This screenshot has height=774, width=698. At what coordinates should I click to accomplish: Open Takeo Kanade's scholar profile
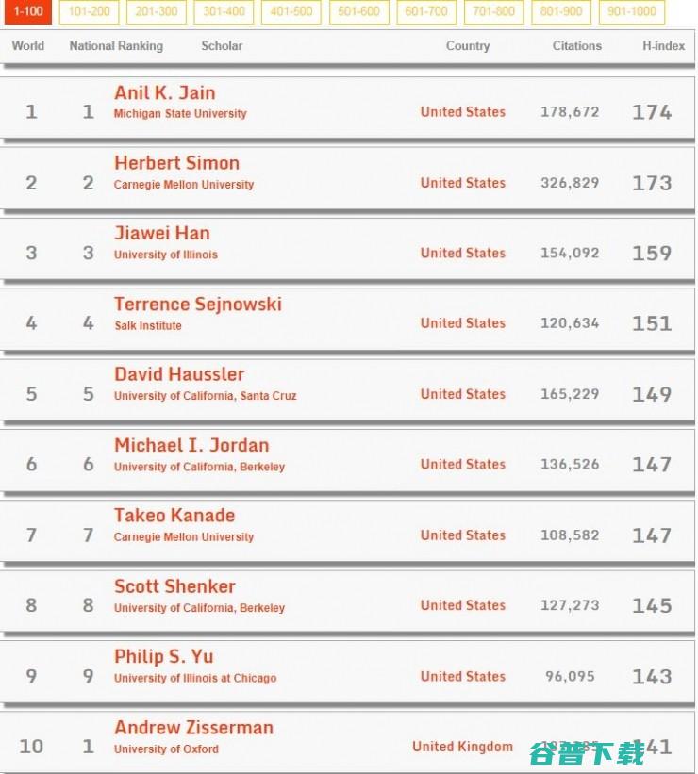pos(174,516)
